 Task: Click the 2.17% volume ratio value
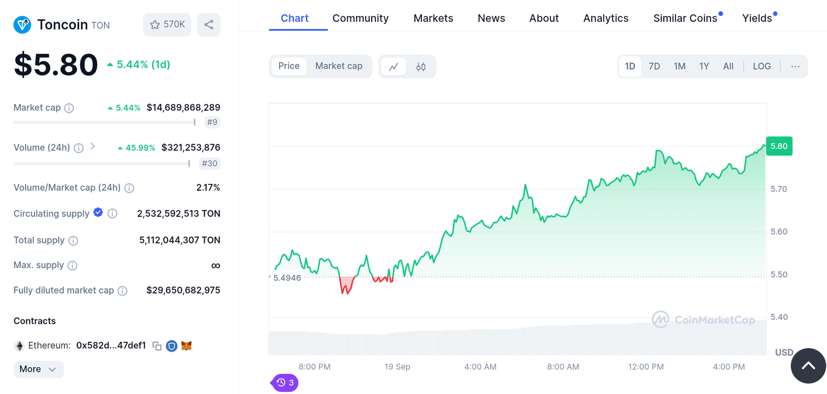(208, 188)
